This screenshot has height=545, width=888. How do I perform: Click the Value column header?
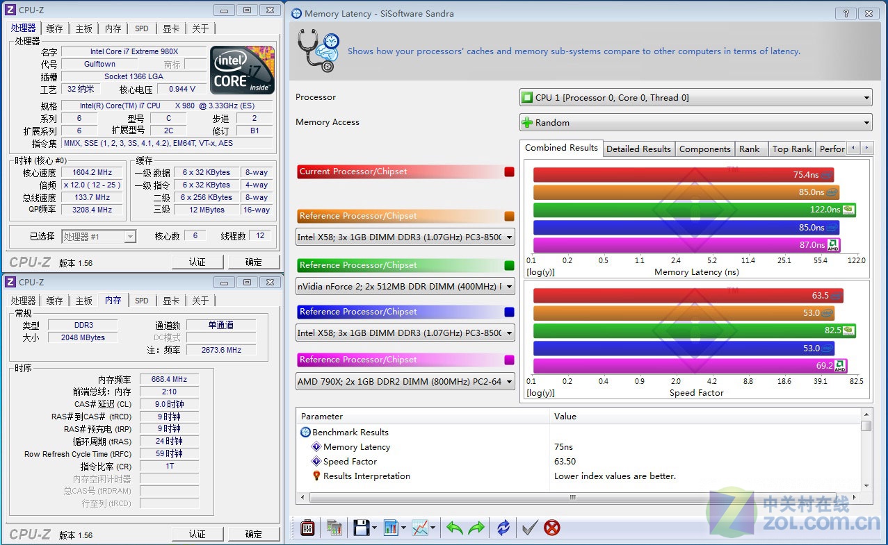coord(705,417)
